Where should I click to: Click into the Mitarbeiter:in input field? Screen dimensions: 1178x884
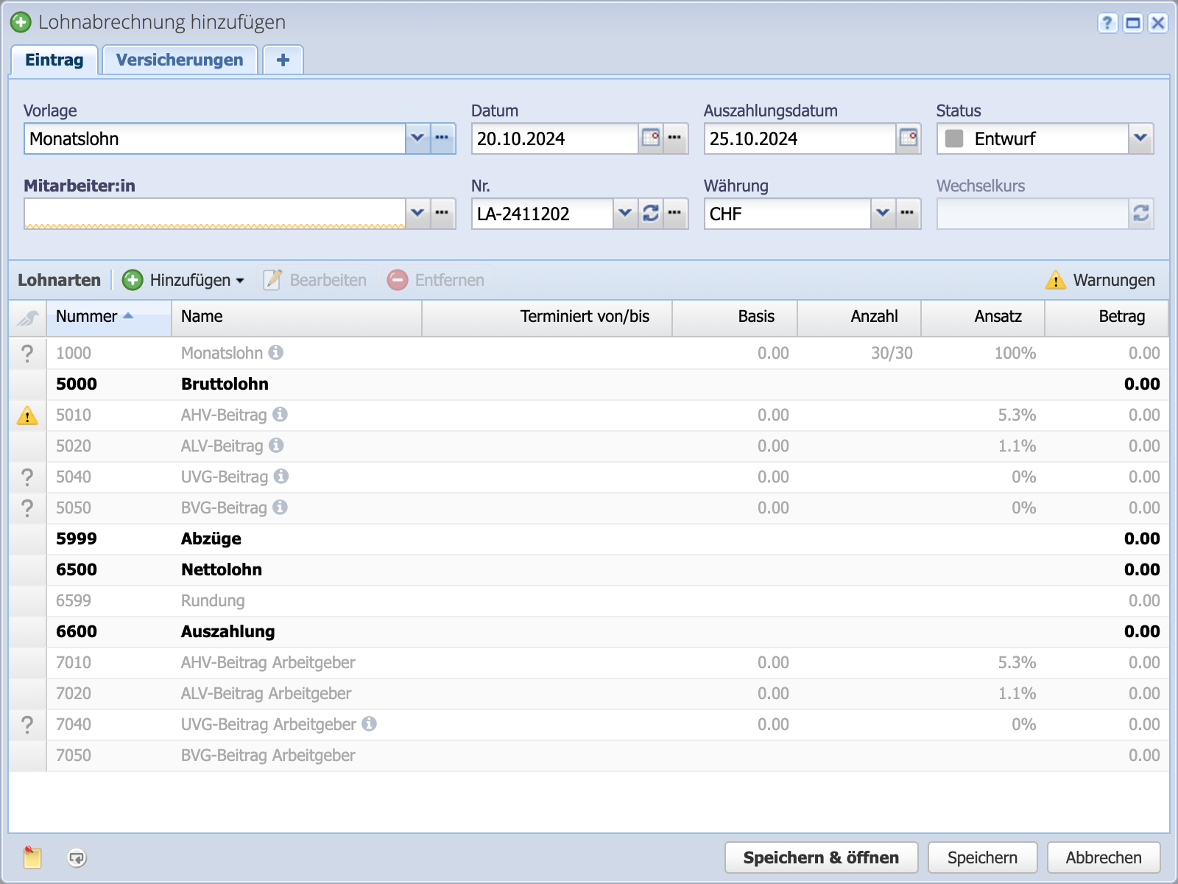point(214,214)
